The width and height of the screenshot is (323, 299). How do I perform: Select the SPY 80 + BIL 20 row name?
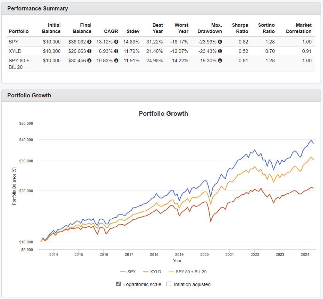click(x=19, y=64)
